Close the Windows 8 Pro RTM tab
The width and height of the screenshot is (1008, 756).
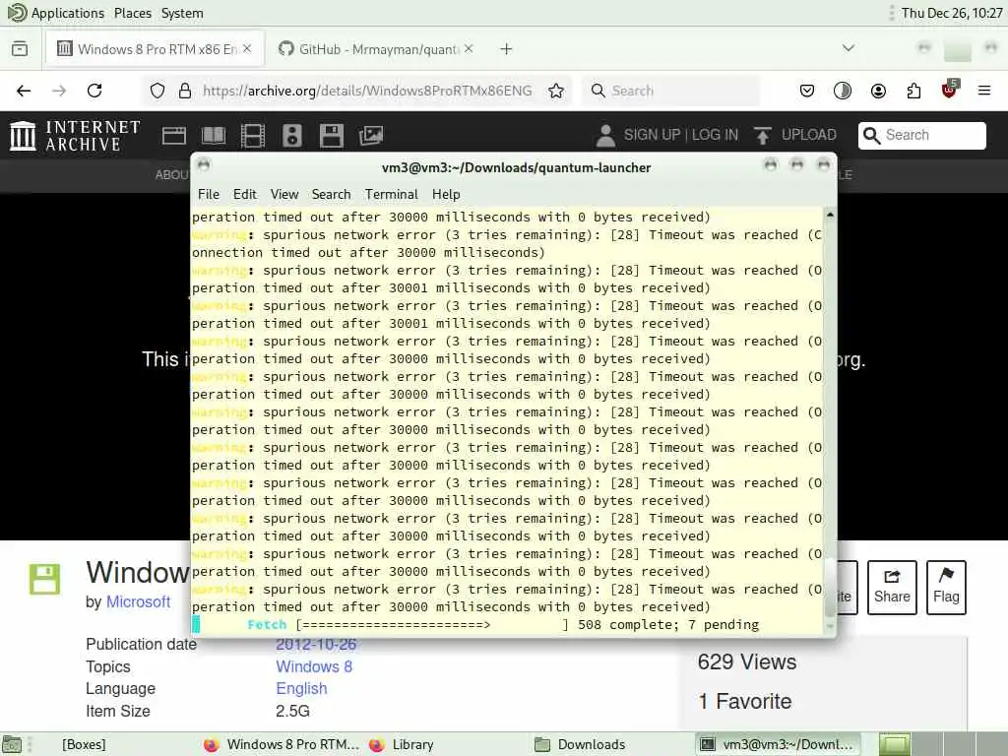(247, 49)
